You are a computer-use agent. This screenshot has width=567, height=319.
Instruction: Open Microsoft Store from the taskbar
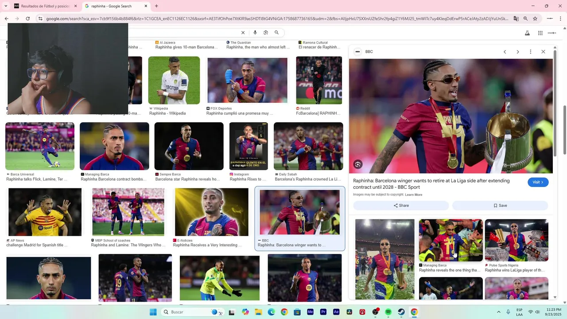(x=297, y=312)
